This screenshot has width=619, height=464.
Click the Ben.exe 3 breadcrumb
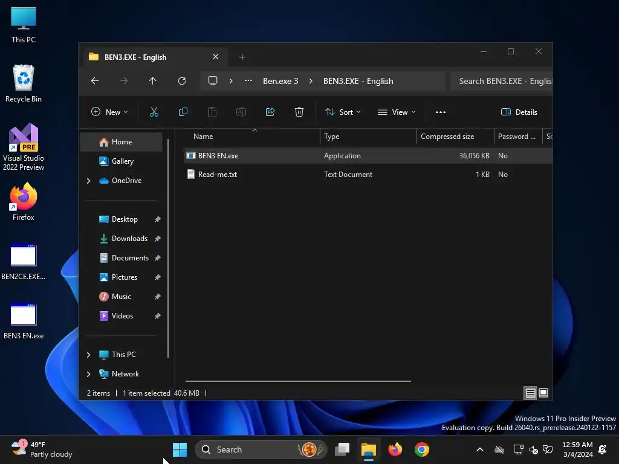click(280, 81)
